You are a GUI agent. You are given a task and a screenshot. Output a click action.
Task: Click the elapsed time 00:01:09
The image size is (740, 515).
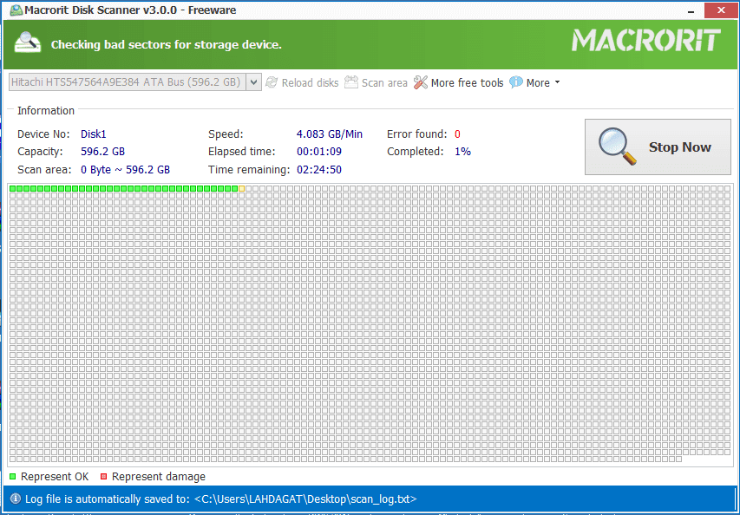pos(319,152)
